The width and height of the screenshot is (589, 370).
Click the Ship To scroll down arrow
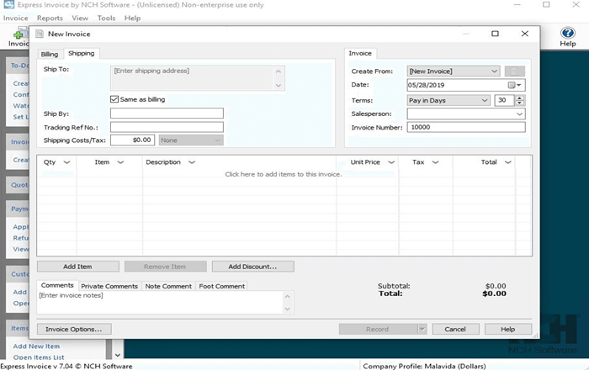click(x=279, y=85)
